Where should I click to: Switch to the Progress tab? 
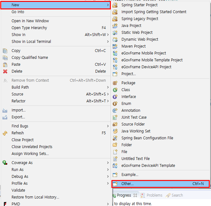tap(124, 195)
